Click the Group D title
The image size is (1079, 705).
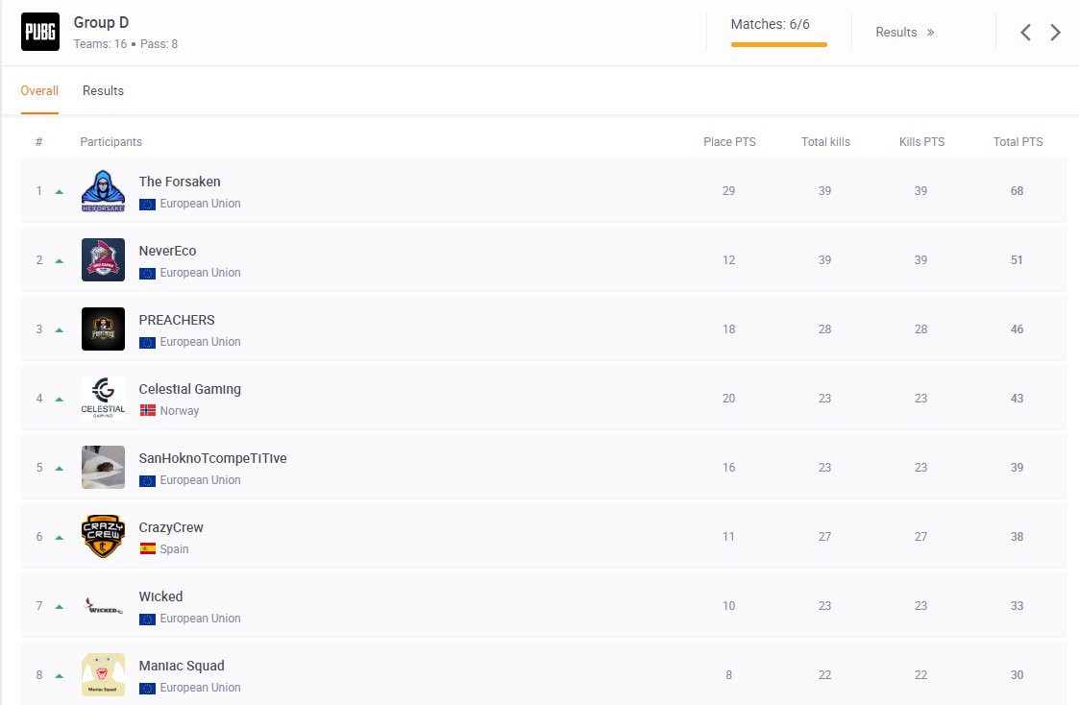(101, 22)
